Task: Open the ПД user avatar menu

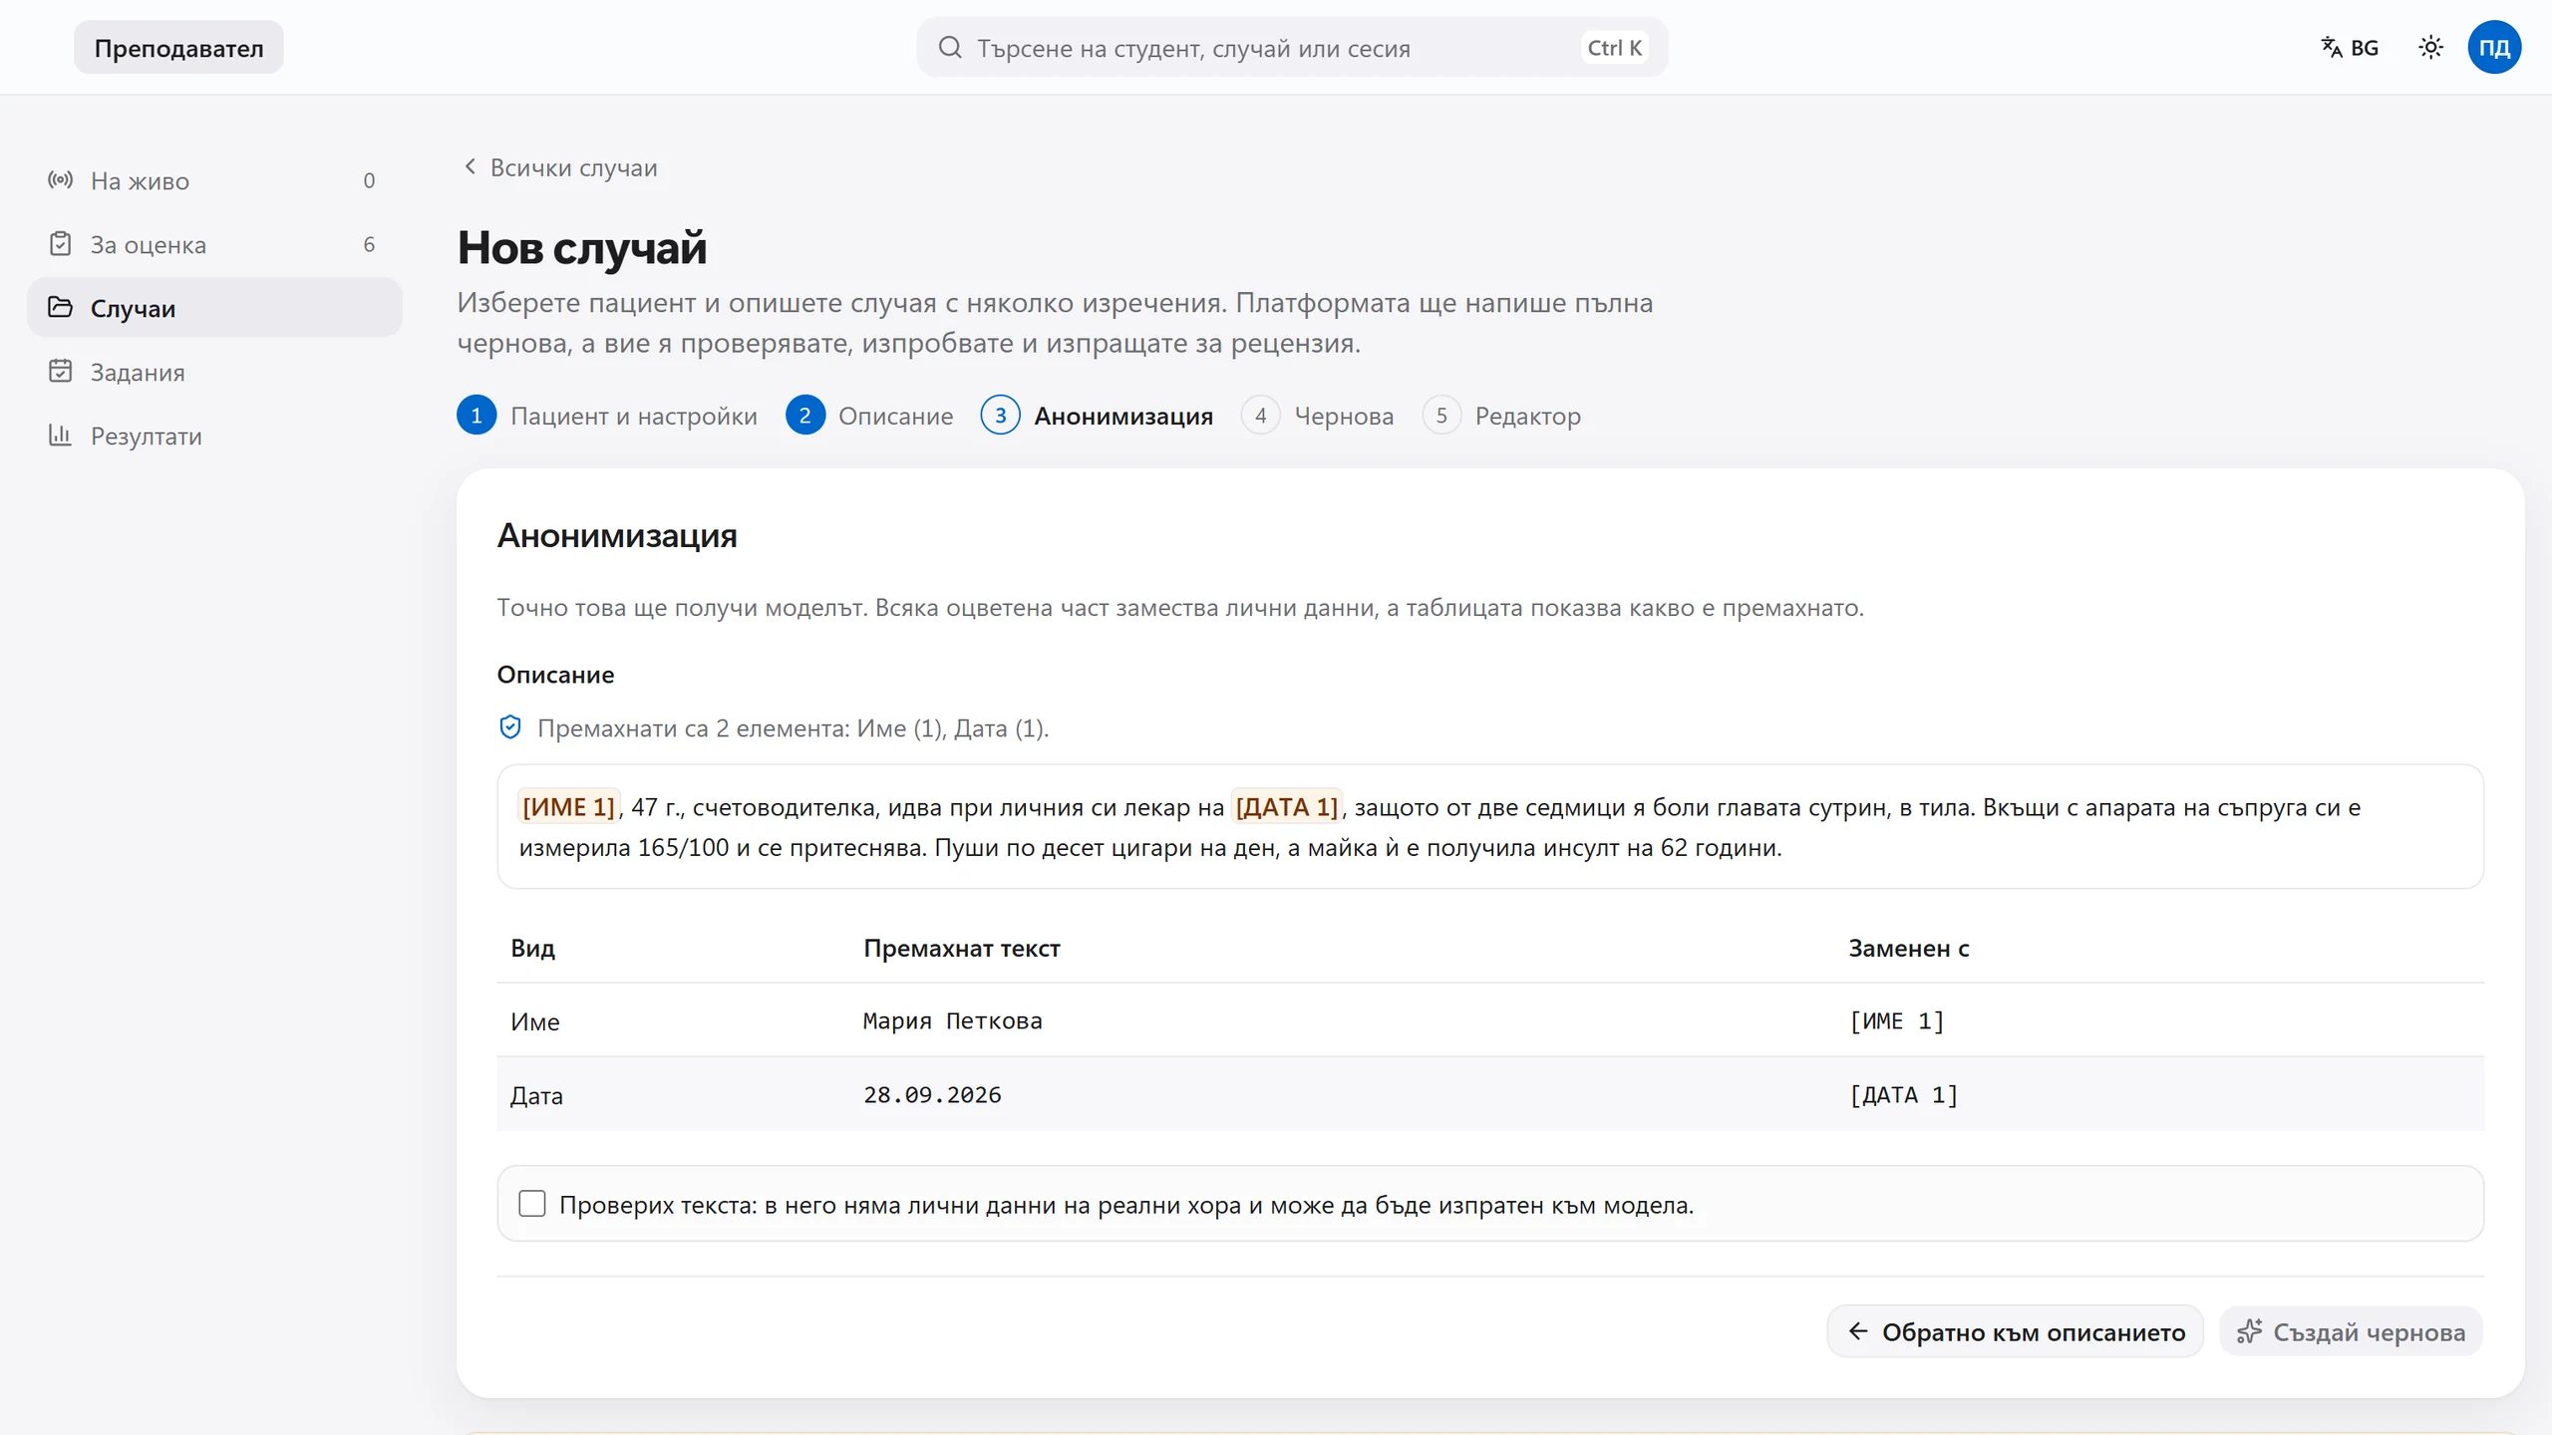Action: (2494, 48)
